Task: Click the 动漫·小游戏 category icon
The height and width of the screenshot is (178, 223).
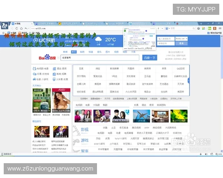Action: (x=35, y=79)
